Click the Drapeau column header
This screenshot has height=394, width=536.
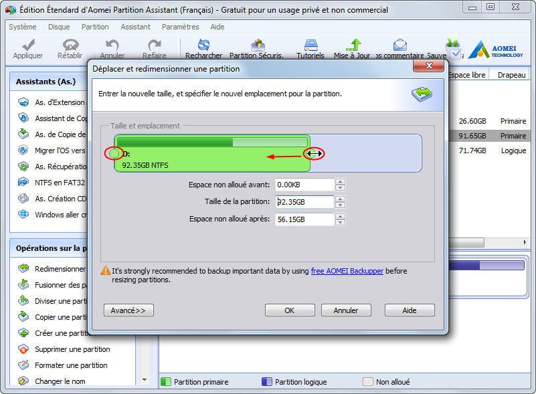pyautogui.click(x=511, y=75)
